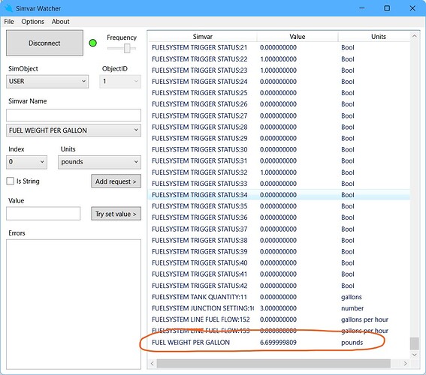Click the scroll down arrow of the list

coord(414,355)
